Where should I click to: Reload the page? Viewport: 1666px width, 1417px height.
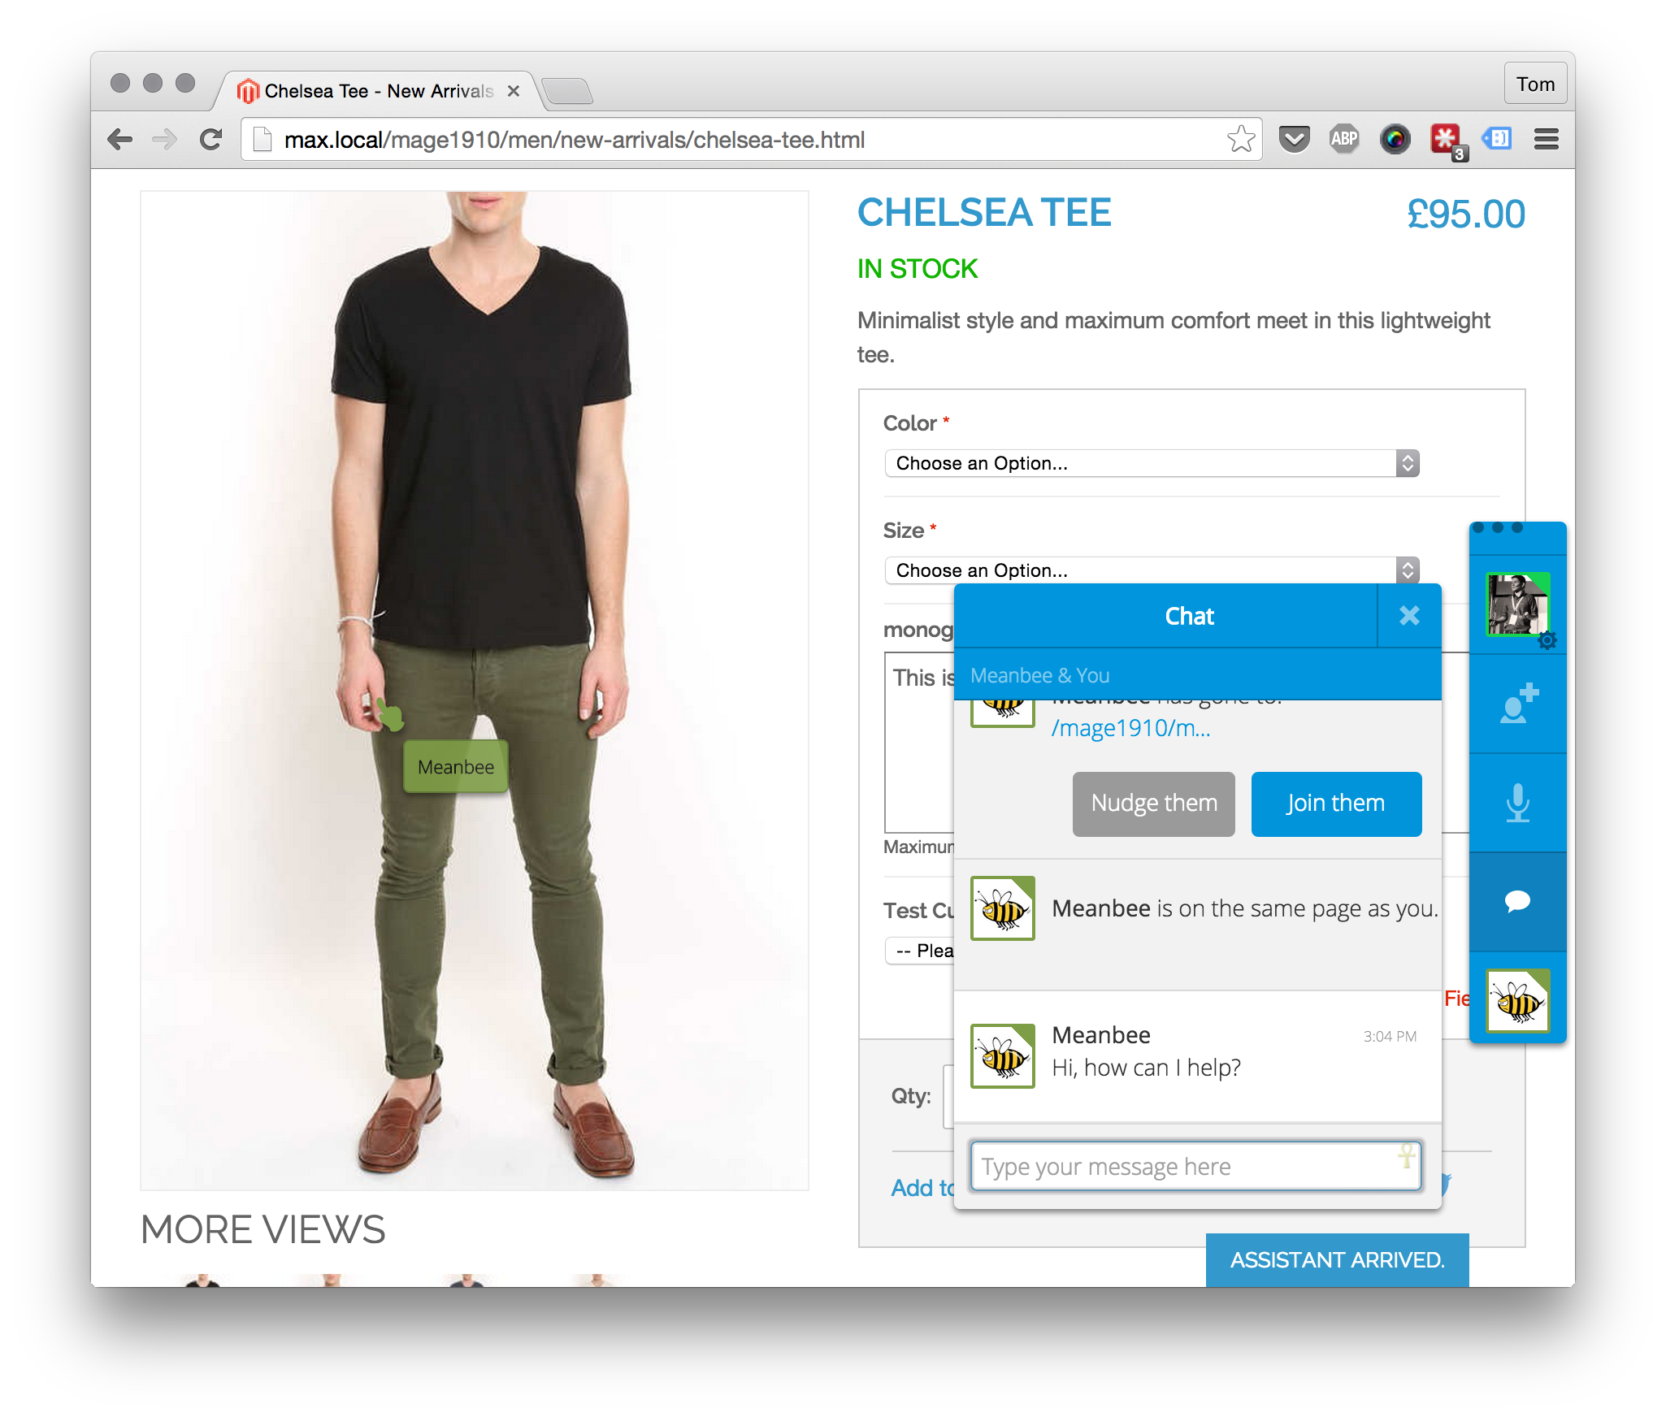click(211, 139)
